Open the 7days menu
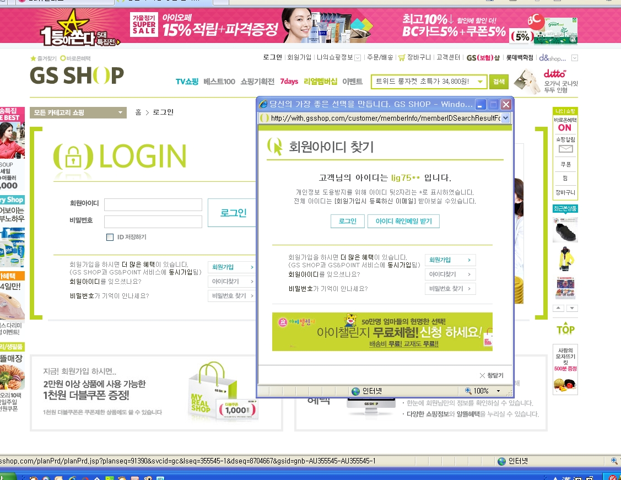 tap(289, 82)
